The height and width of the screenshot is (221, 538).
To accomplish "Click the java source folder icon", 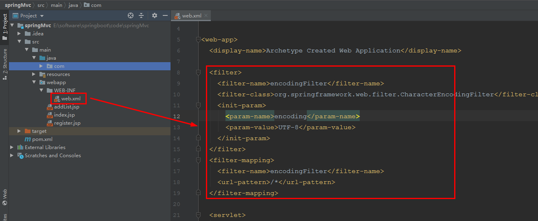I will point(42,58).
